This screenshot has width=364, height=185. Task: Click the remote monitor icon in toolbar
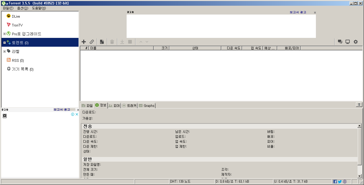[348, 42]
